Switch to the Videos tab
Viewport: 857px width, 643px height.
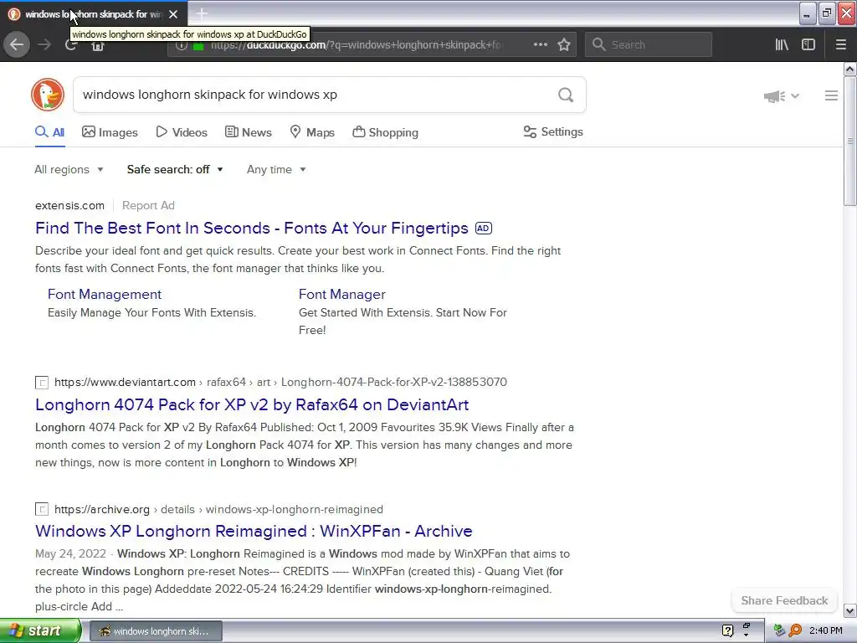click(x=182, y=132)
